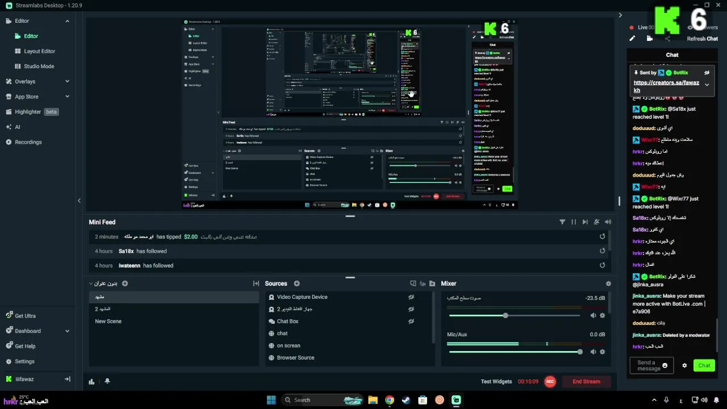Click the green Chat send button
The height and width of the screenshot is (409, 727).
[704, 365]
